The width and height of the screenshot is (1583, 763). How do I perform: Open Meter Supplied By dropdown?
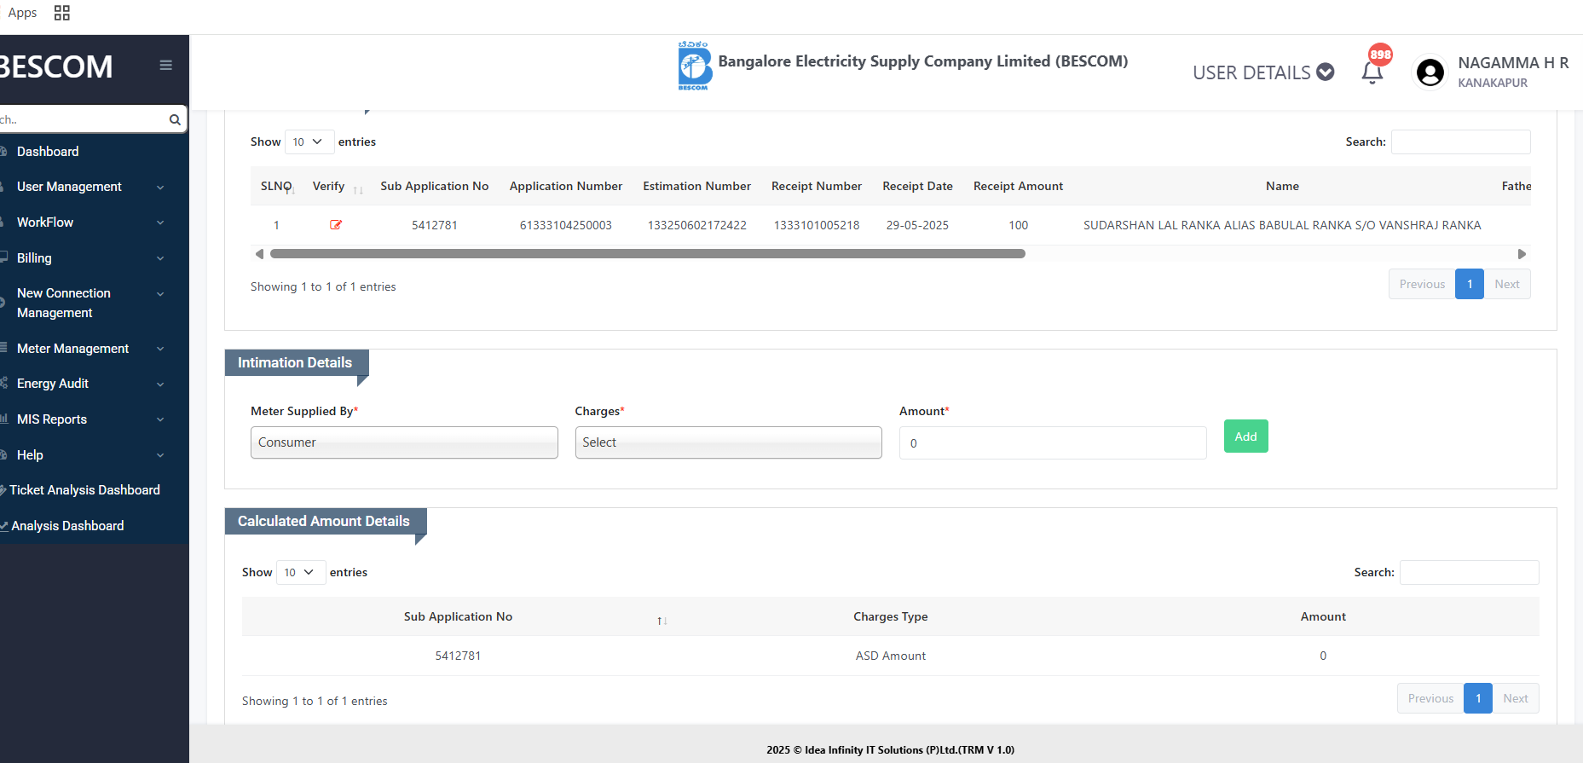[x=404, y=442]
